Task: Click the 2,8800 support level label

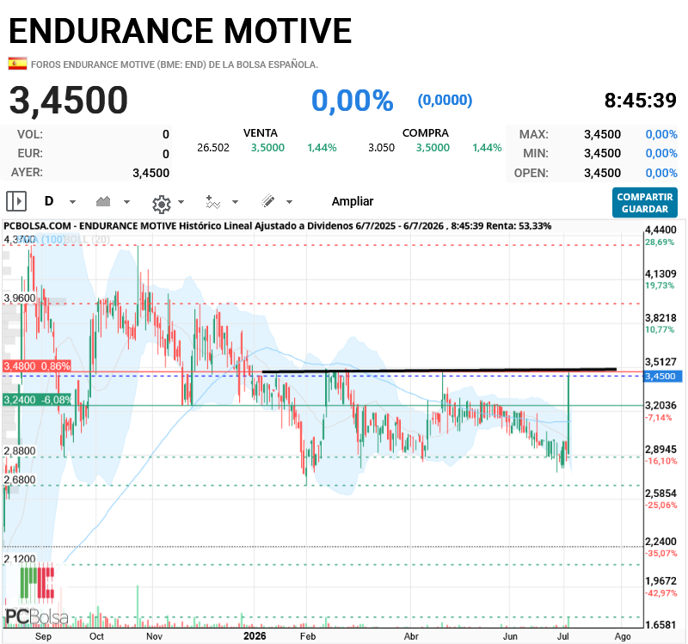Action: 19,451
